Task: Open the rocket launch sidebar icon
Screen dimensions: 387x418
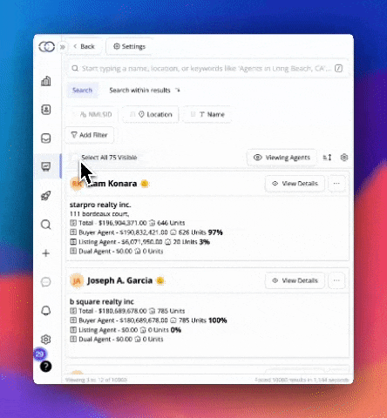Action: tap(46, 196)
